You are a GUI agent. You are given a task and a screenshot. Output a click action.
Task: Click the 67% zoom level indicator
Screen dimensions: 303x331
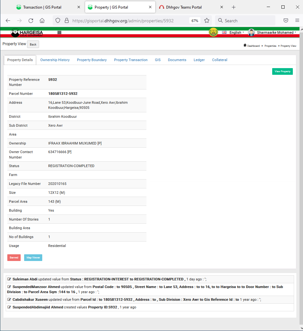195,21
